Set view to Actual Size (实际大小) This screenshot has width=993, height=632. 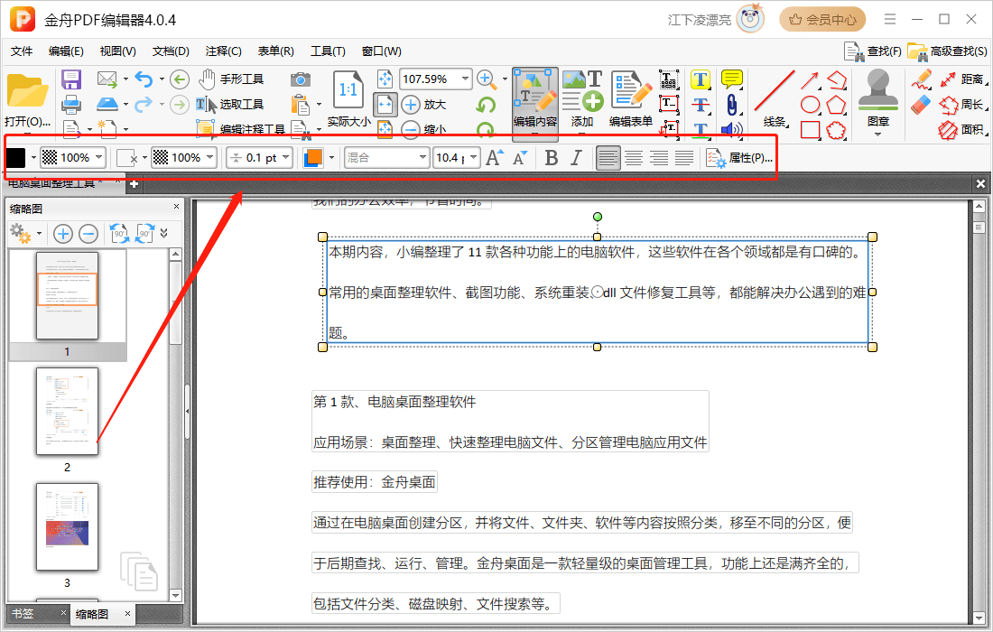(x=348, y=99)
